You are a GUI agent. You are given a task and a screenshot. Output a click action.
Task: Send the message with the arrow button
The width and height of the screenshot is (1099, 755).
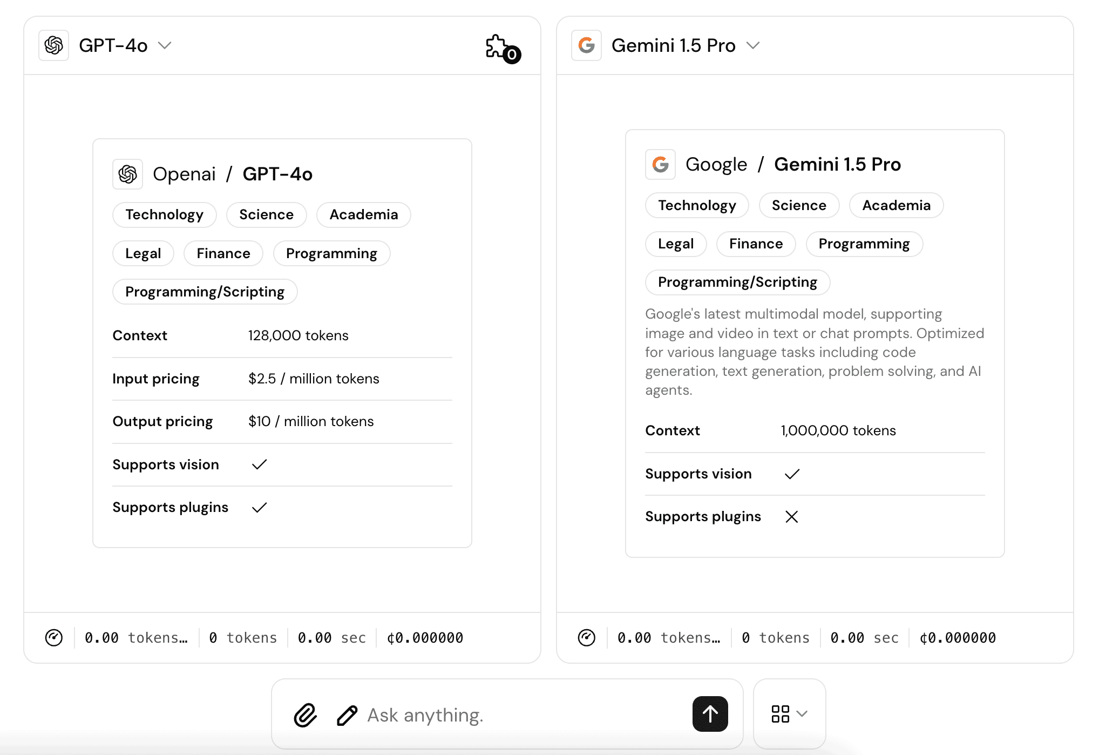coord(710,714)
